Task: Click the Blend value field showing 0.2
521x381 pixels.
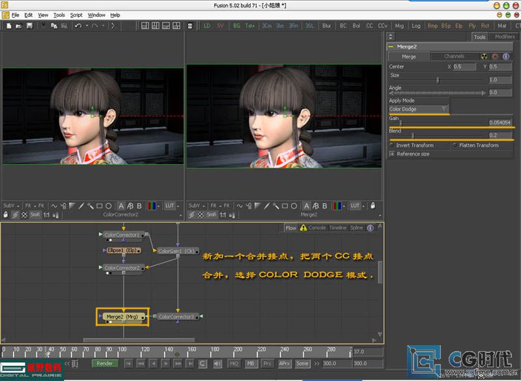Action: click(500, 135)
